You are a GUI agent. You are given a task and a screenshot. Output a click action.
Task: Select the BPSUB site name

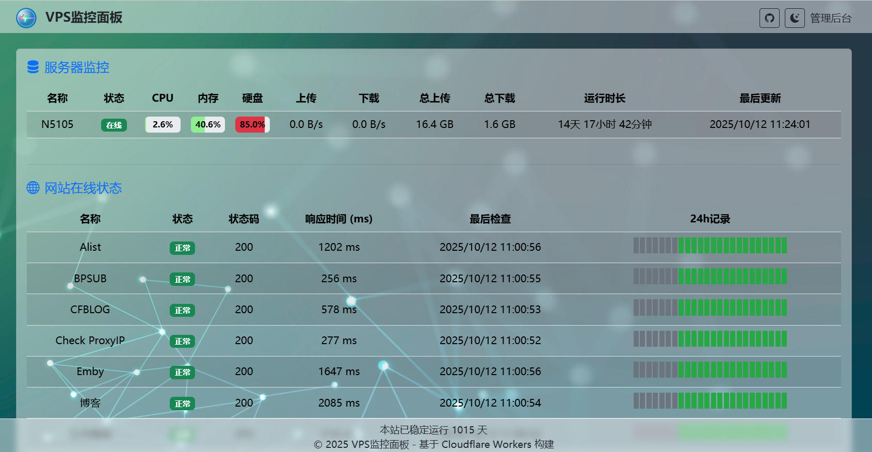click(90, 279)
